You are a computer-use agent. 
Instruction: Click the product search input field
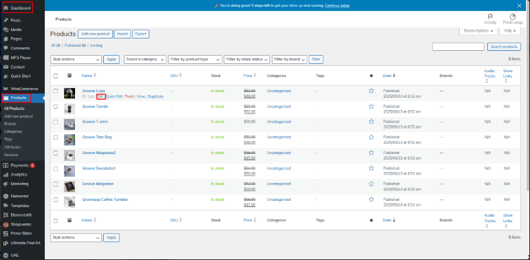point(458,47)
